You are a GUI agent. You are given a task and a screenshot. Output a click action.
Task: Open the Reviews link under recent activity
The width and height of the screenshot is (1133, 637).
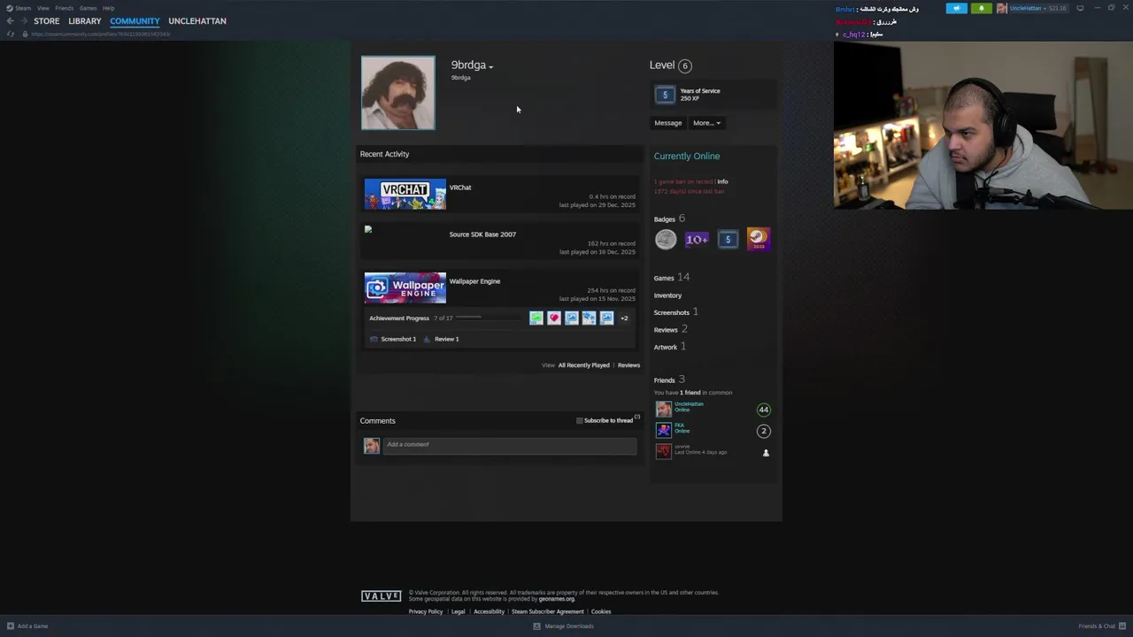(628, 365)
